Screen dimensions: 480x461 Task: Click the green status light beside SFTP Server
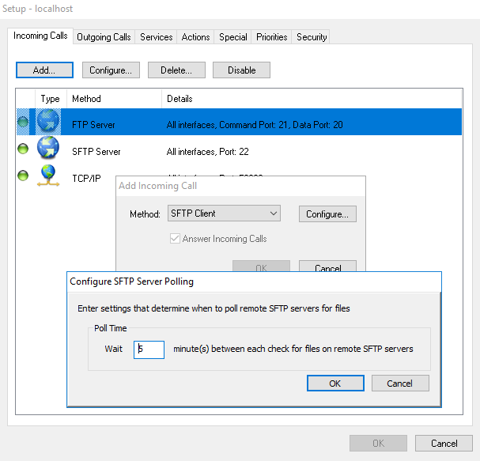click(x=23, y=150)
